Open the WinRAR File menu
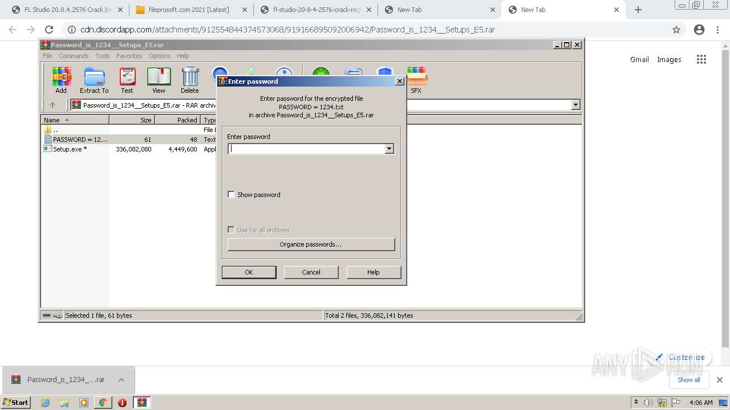The image size is (730, 410). 47,56
